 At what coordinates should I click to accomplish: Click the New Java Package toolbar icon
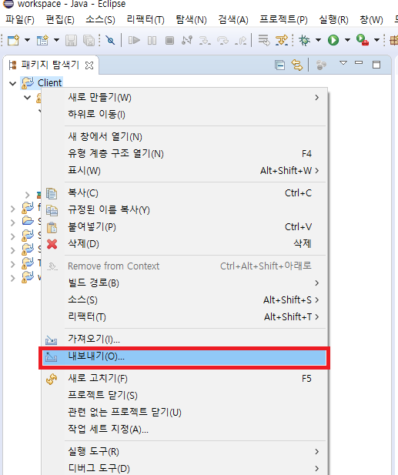pyautogui.click(x=393, y=40)
